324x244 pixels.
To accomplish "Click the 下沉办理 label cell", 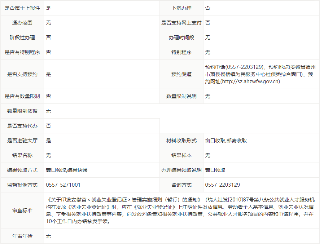I will (x=181, y=8).
